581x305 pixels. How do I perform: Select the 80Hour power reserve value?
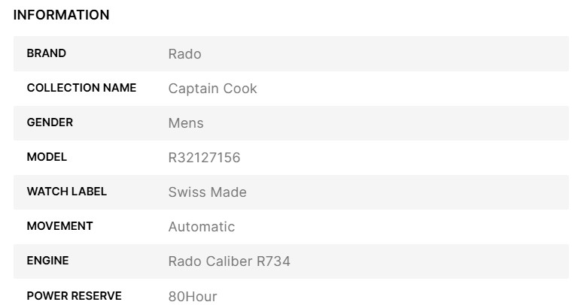(x=192, y=297)
